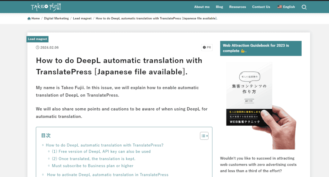Click the 2024.02.06 publish date
This screenshot has width=329, height=177.
(x=49, y=47)
